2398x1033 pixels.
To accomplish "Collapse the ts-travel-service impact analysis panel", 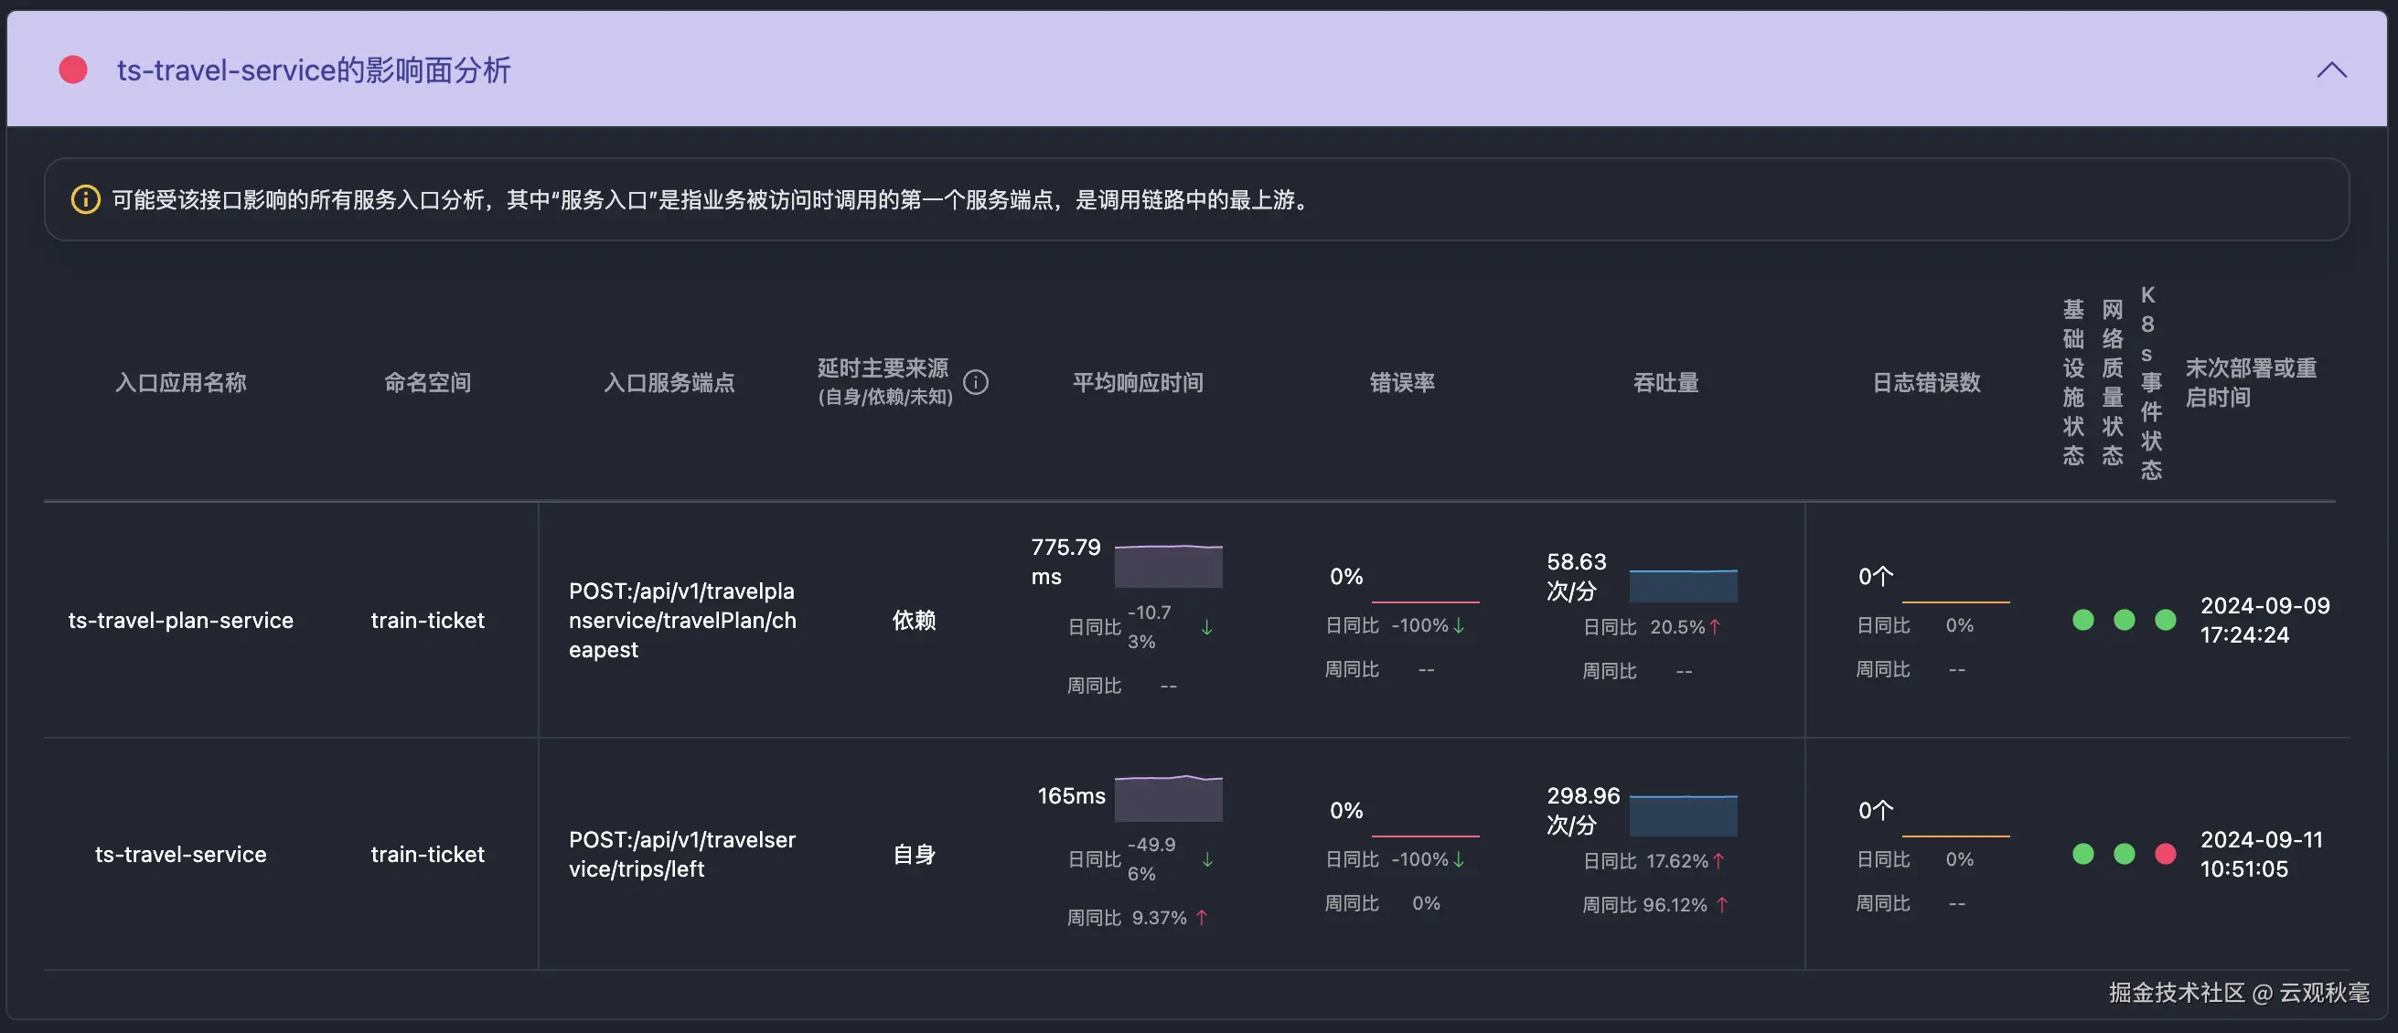I will 2331,70.
